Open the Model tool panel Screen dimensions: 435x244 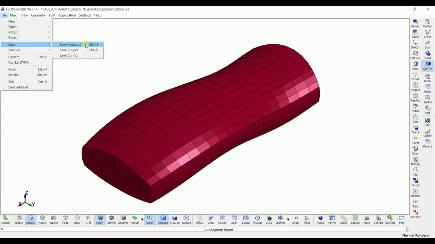pos(428,88)
